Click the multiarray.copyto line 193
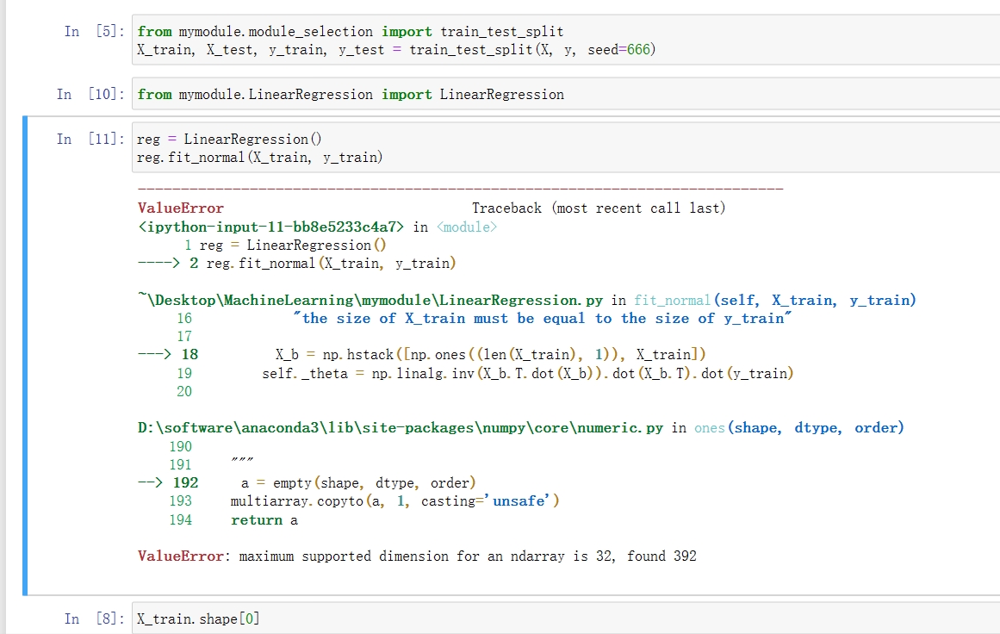Image resolution: width=1000 pixels, height=634 pixels. 394,500
